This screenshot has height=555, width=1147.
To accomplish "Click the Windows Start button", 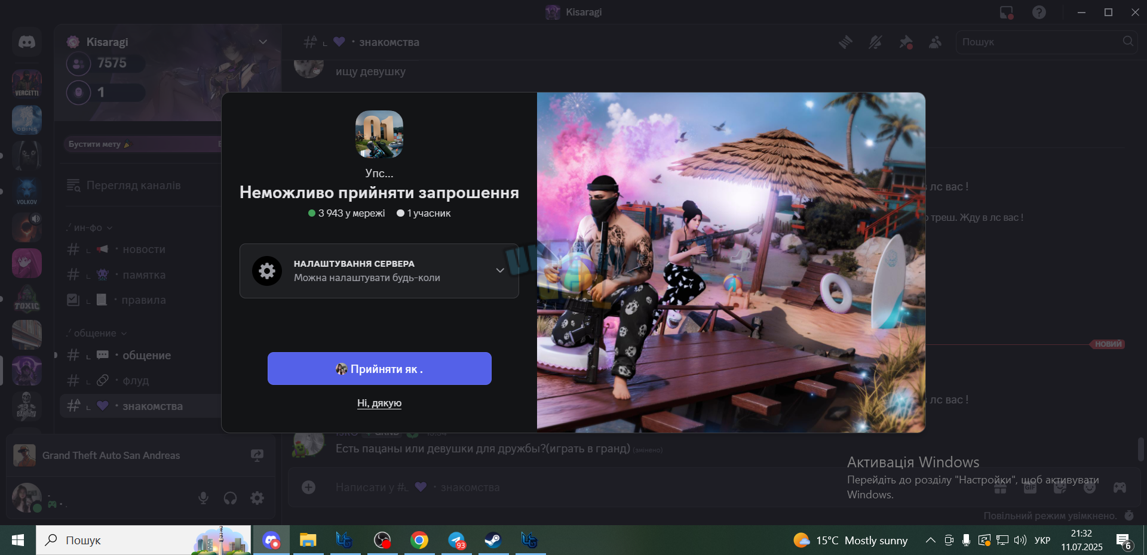I will pos(18,541).
